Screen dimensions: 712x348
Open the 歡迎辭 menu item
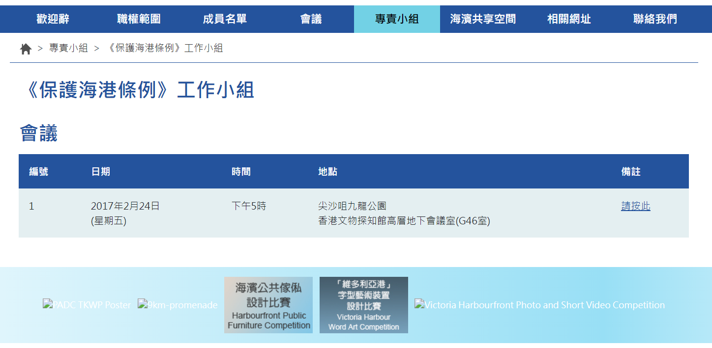(x=53, y=19)
